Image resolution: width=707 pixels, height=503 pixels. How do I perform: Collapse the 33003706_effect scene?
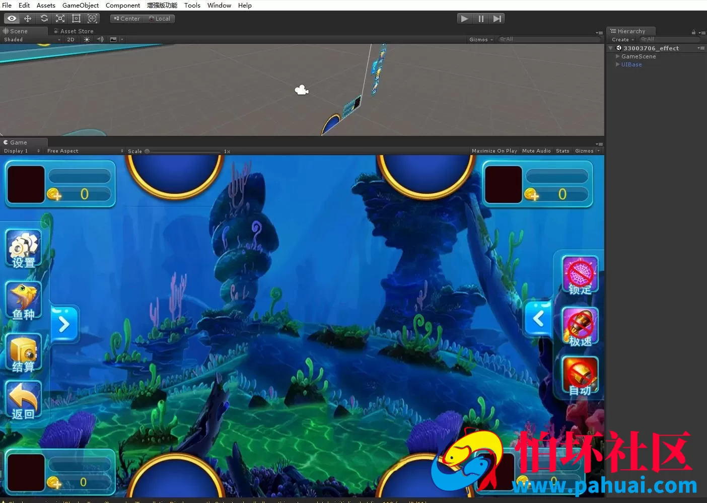coord(611,48)
